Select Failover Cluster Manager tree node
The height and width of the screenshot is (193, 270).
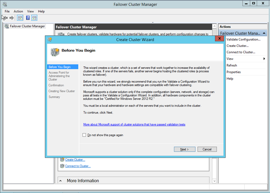[27, 26]
